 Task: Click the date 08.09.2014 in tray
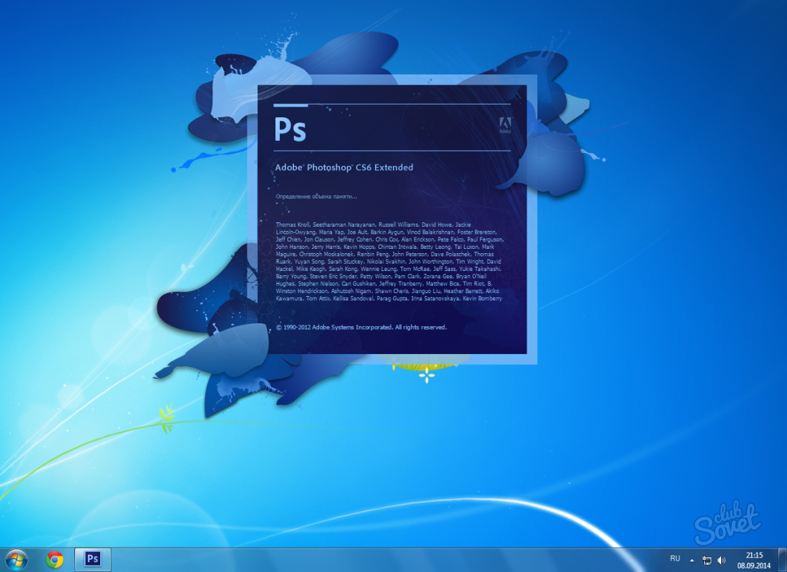754,566
